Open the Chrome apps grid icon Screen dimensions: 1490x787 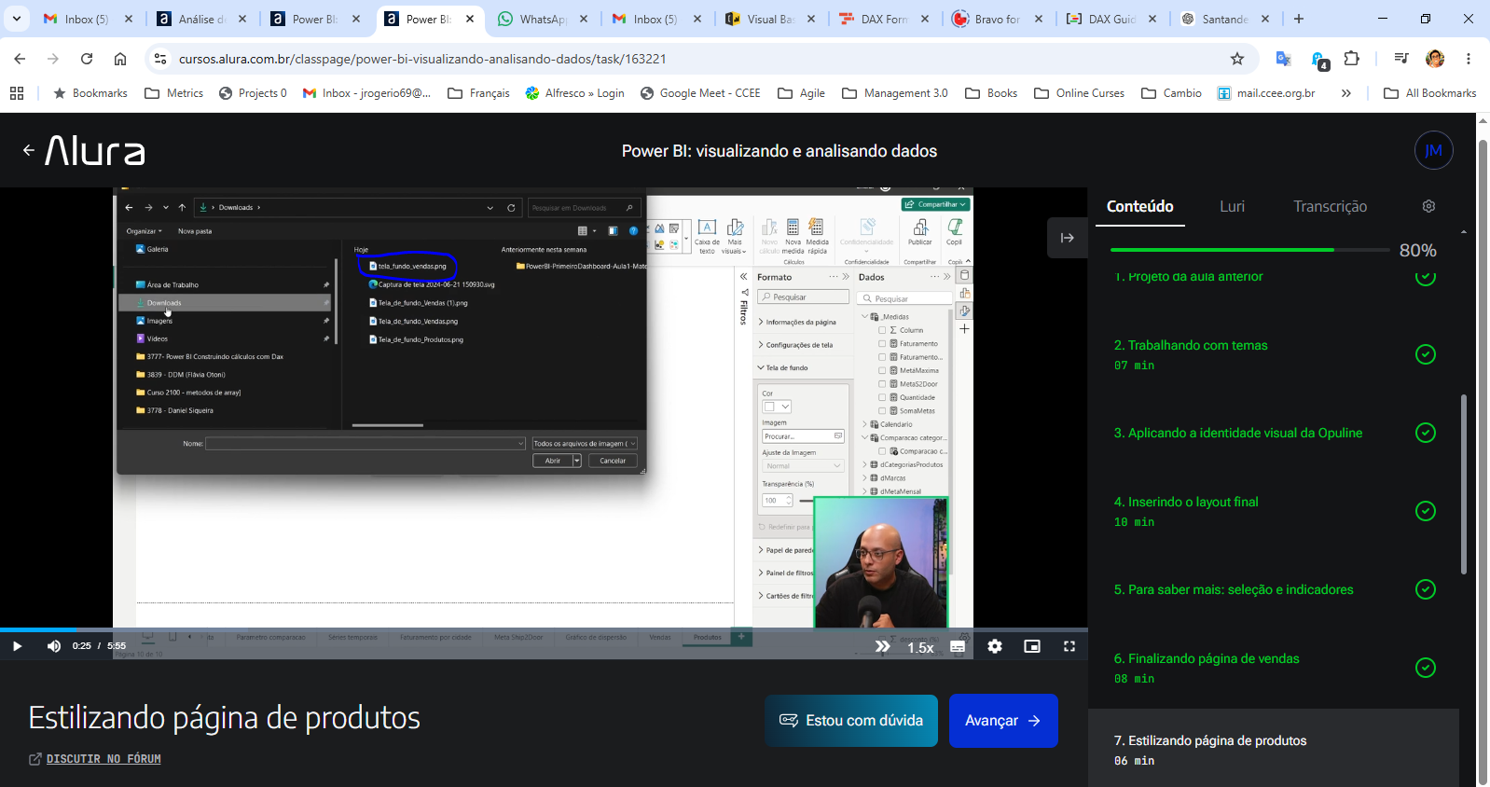(17, 93)
